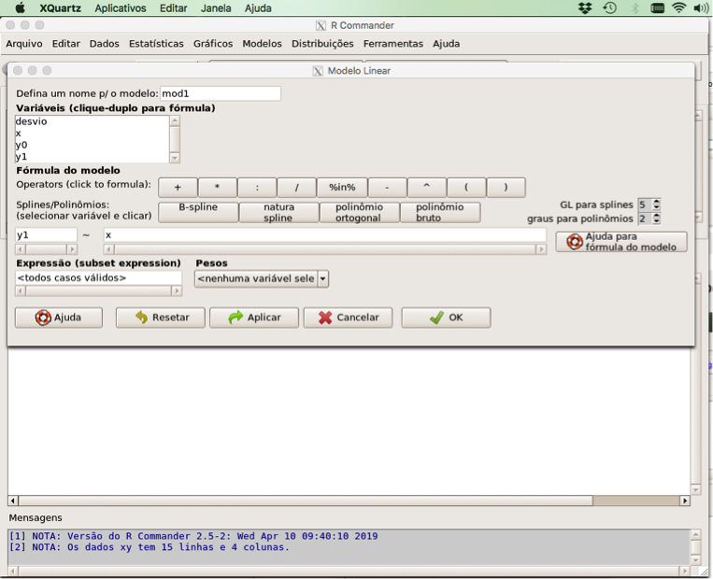Click the Aplicar button with green arrow
The image size is (713, 579).
coord(253,318)
